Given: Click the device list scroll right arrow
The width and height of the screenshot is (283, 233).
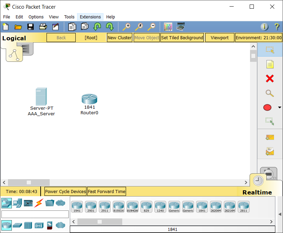Looking at the screenshot, I should [271, 222].
